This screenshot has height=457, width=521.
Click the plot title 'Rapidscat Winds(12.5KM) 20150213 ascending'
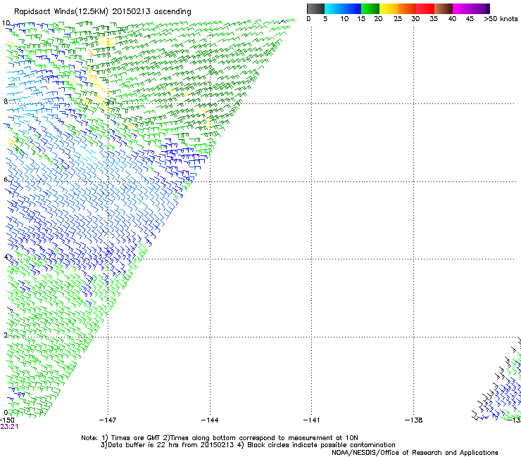[x=103, y=12]
